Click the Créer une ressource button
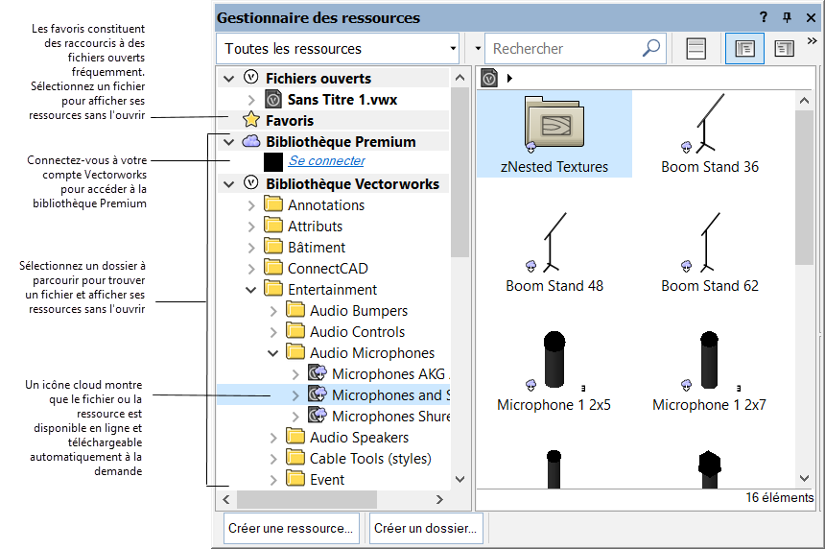 coord(291,528)
